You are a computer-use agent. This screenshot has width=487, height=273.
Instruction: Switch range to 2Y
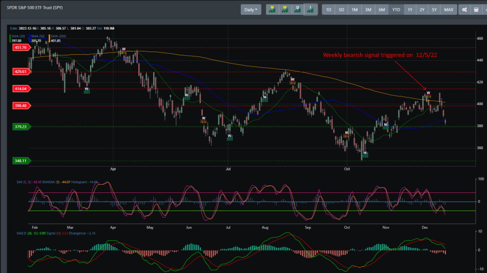(x=422, y=10)
